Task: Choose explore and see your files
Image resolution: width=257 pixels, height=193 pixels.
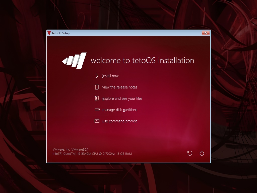Action: pos(122,99)
